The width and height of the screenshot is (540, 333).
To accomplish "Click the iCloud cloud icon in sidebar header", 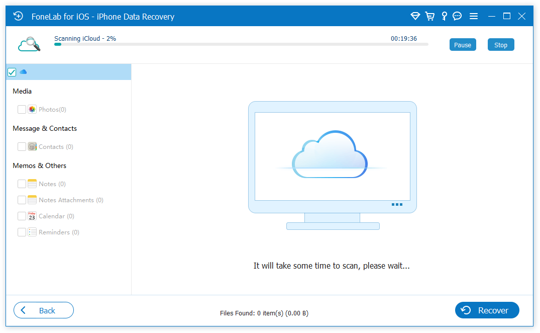I will [23, 72].
